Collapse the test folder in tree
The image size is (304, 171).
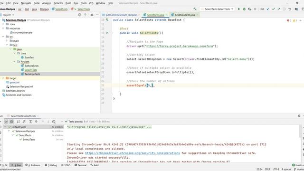coord(7,45)
